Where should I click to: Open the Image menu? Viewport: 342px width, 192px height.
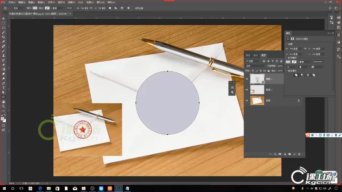pos(31,2)
